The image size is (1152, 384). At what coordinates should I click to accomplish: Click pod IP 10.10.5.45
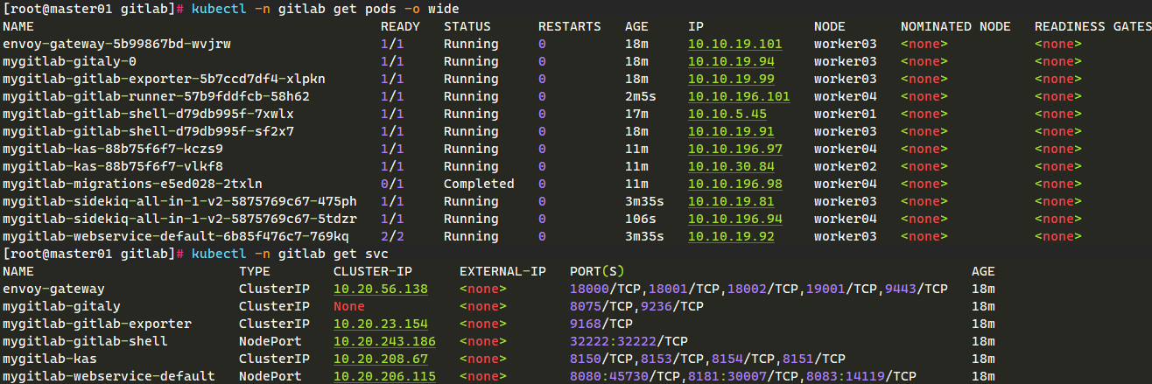728,114
